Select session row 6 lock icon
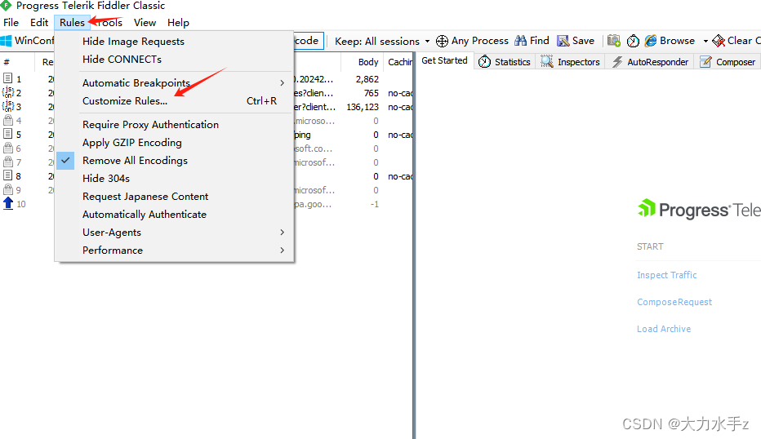Screen dimensions: 761x439 [8, 148]
